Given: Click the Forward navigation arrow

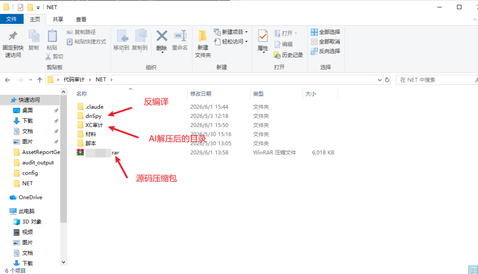Looking at the screenshot, I should 20,80.
